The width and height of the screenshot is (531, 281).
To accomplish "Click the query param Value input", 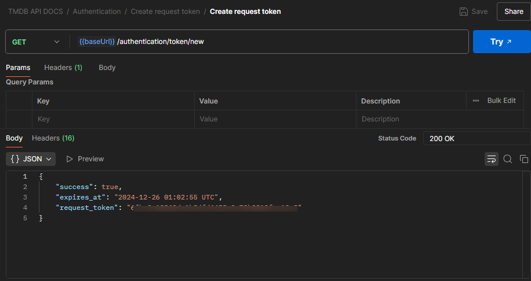I will point(275,119).
